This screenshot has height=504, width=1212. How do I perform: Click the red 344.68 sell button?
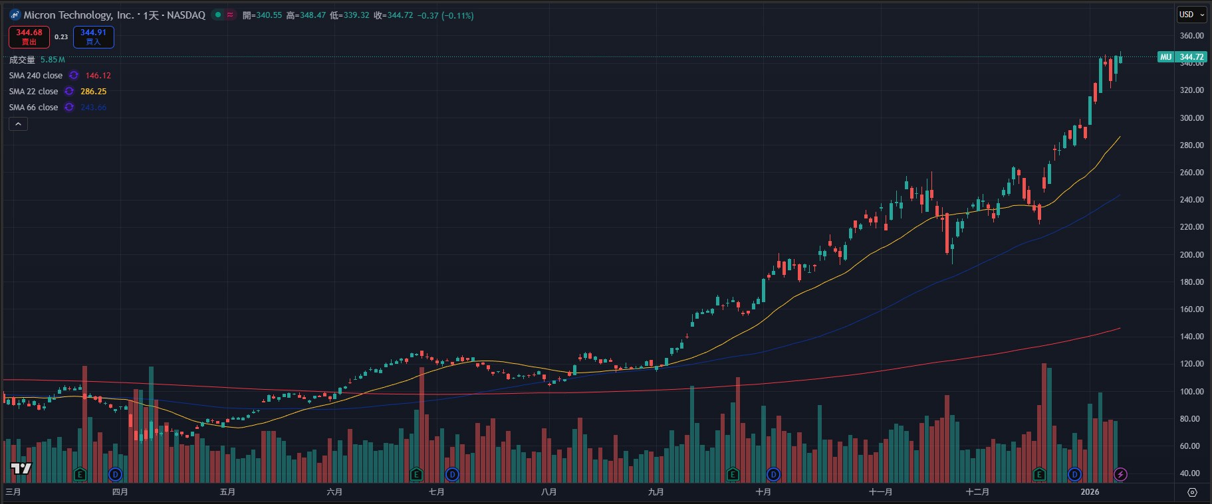[x=29, y=37]
